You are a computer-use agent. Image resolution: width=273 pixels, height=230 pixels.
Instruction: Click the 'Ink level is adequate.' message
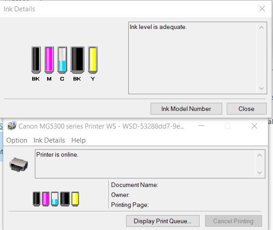[x=158, y=27]
